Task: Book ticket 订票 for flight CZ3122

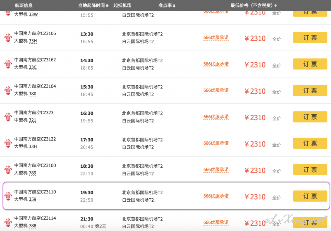Action: (x=310, y=143)
